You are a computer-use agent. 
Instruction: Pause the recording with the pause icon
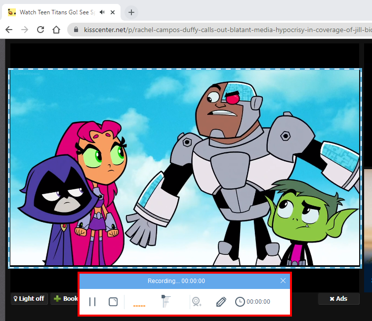92,302
